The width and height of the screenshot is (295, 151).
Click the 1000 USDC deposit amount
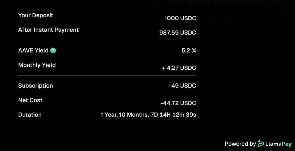(x=180, y=18)
